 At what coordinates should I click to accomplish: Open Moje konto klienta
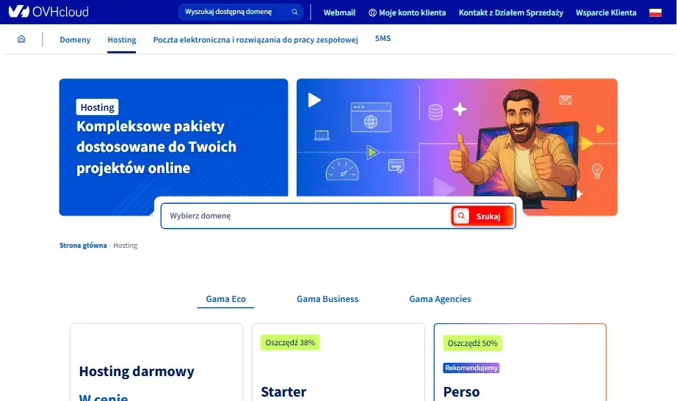click(407, 12)
